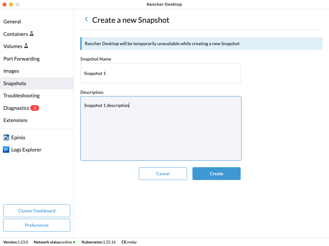This screenshot has width=329, height=246.
Task: Click the Snapshot Name input field
Action: click(161, 73)
